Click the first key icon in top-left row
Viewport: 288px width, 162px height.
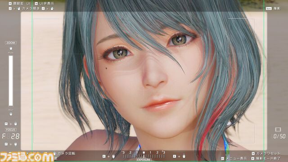point(10,4)
